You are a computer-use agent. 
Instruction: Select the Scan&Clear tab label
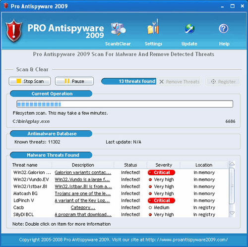(118, 44)
